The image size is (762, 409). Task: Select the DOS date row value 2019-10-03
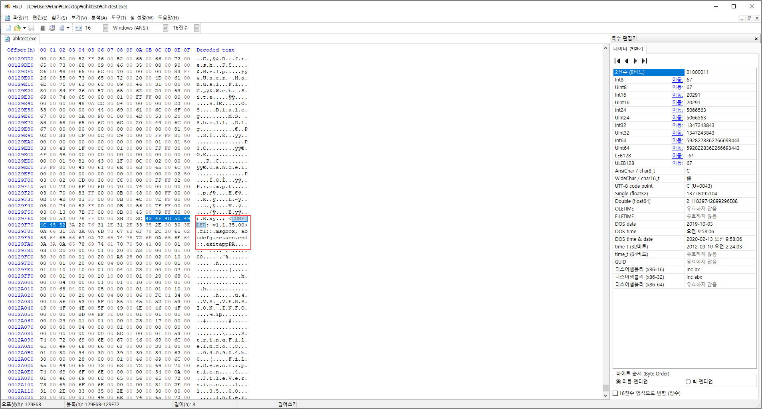coord(720,224)
